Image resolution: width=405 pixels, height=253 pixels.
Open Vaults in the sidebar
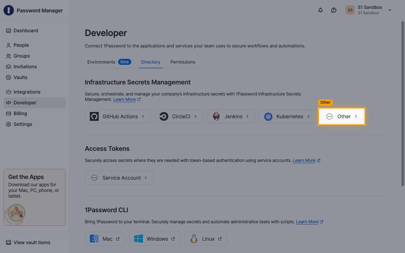[x=34, y=77]
